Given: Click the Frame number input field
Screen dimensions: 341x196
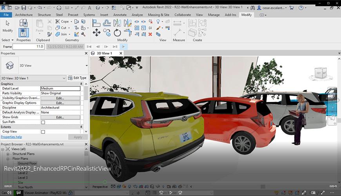Looking at the screenshot, I should 29,46.
